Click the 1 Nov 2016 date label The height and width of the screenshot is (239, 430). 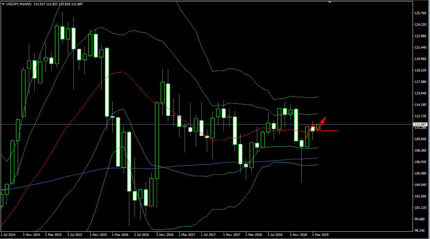coord(165,235)
